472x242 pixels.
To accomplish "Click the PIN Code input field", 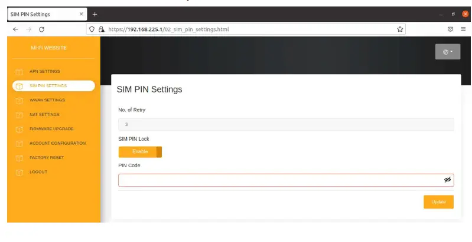I will 286,180.
